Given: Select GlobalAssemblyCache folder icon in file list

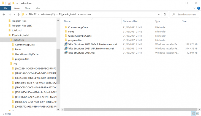Looking at the screenshot, I should (x=66, y=36).
